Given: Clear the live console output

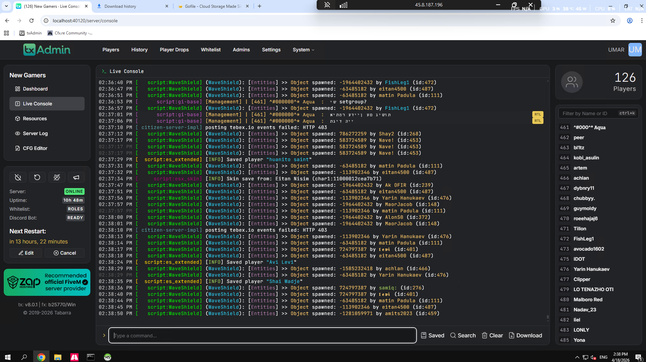Looking at the screenshot, I should coord(492,335).
